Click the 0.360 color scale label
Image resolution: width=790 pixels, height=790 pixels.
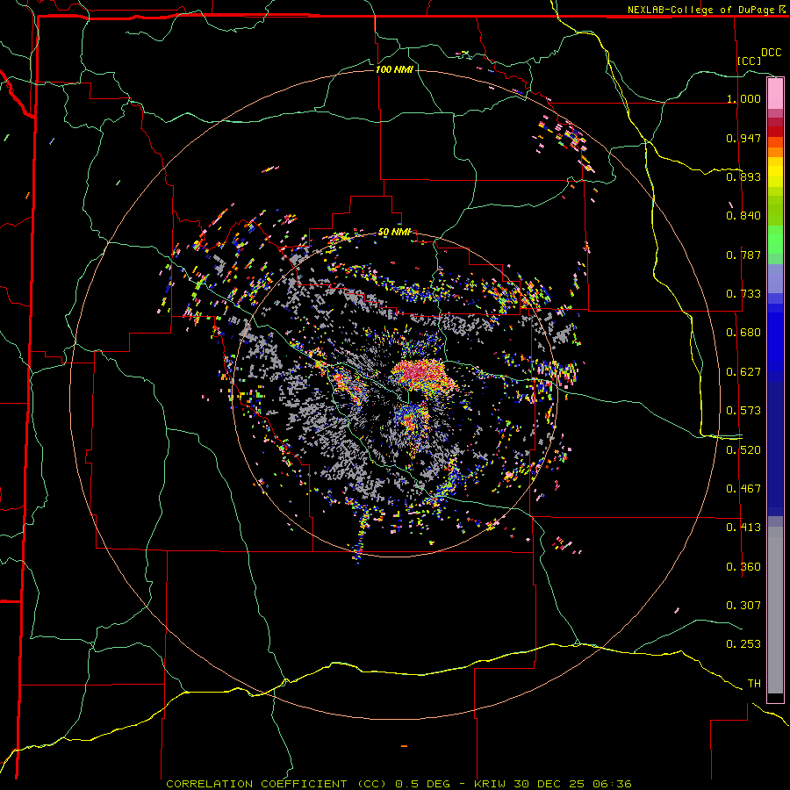743,567
